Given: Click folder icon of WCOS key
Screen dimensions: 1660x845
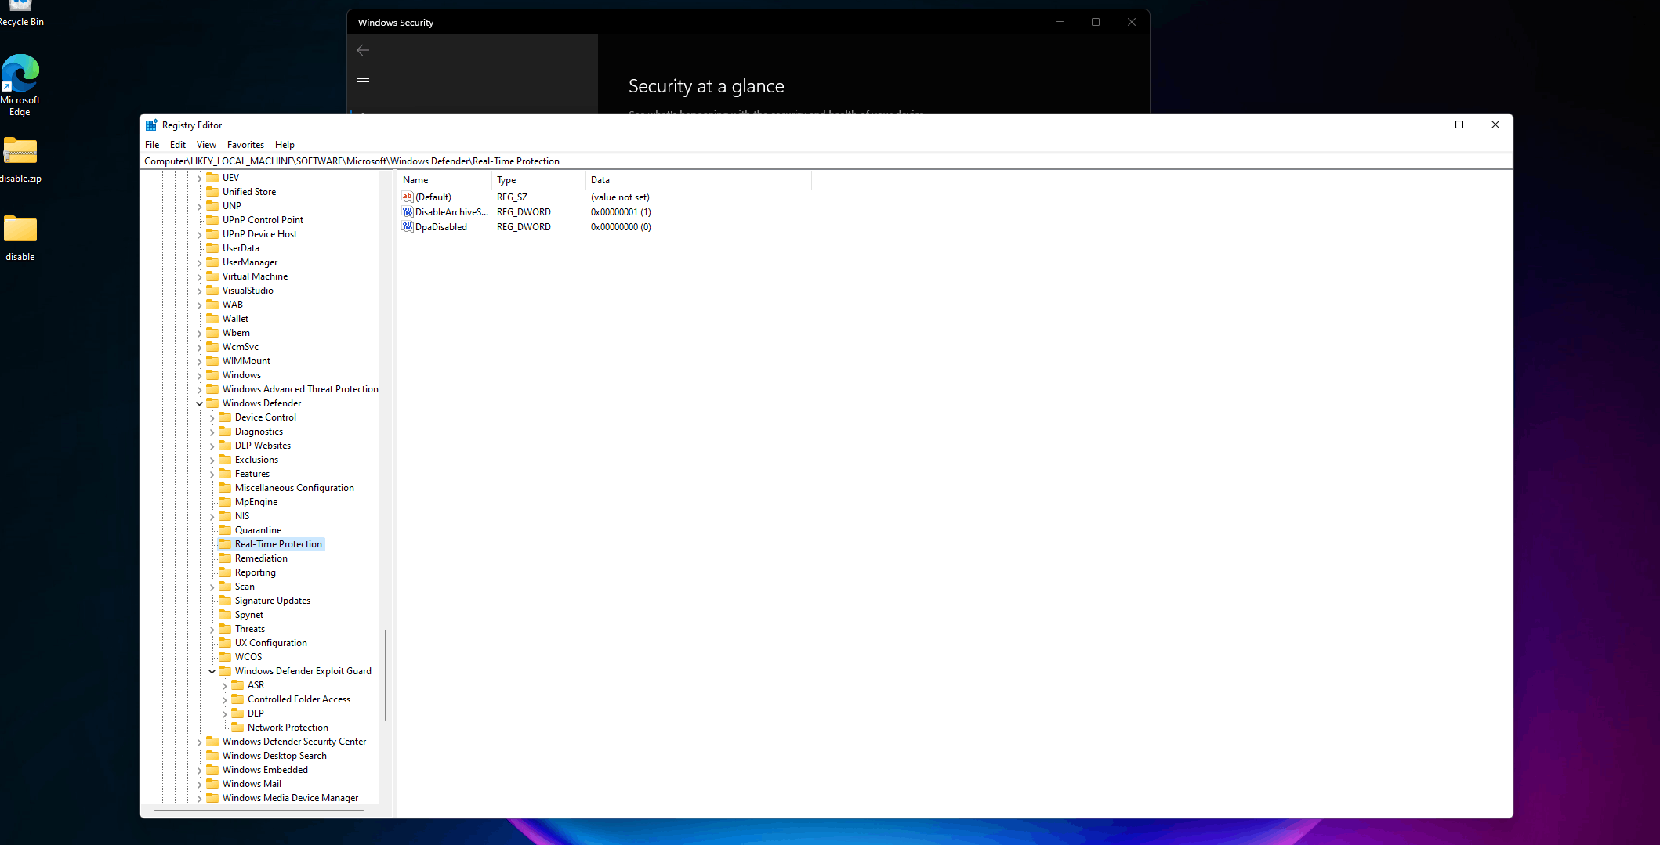Looking at the screenshot, I should coord(226,657).
